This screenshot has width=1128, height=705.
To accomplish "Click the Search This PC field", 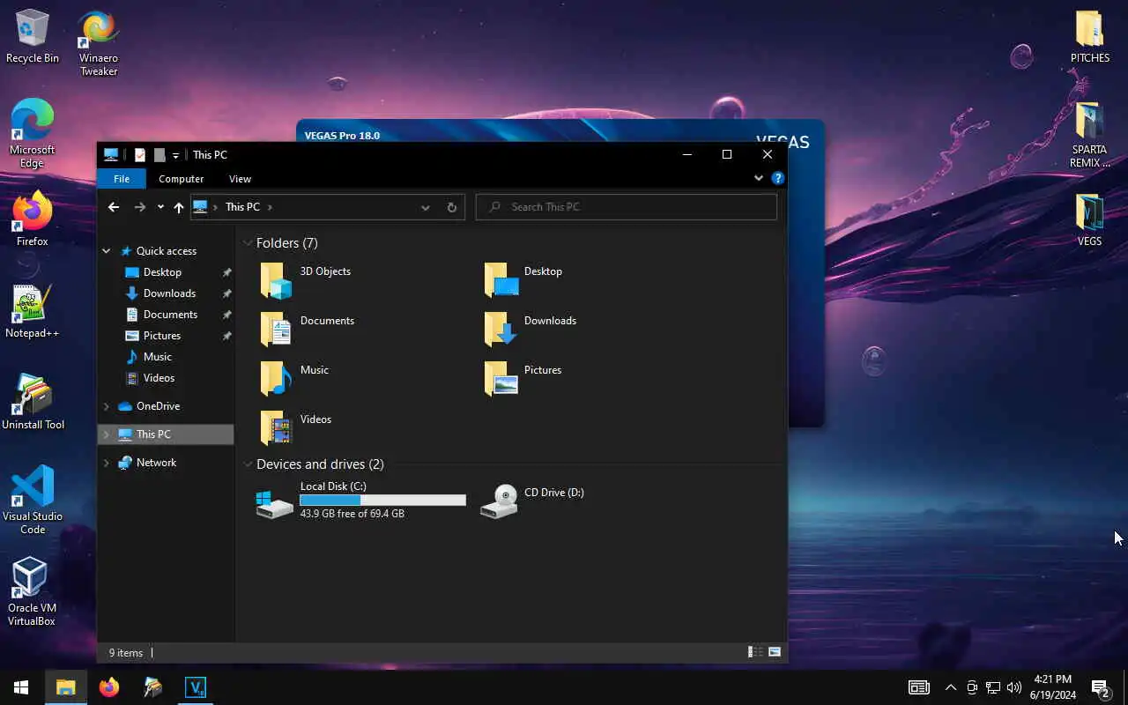I will [627, 207].
